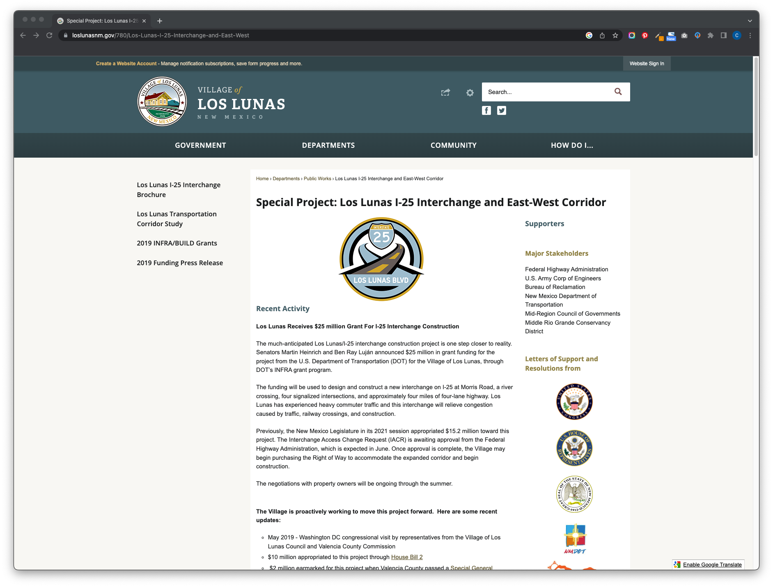View site security lock info
The width and height of the screenshot is (773, 587).
(66, 35)
